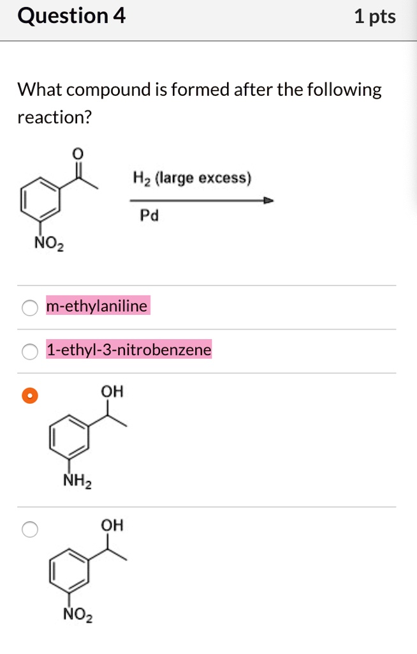Click the Question 4 heading

(71, 16)
